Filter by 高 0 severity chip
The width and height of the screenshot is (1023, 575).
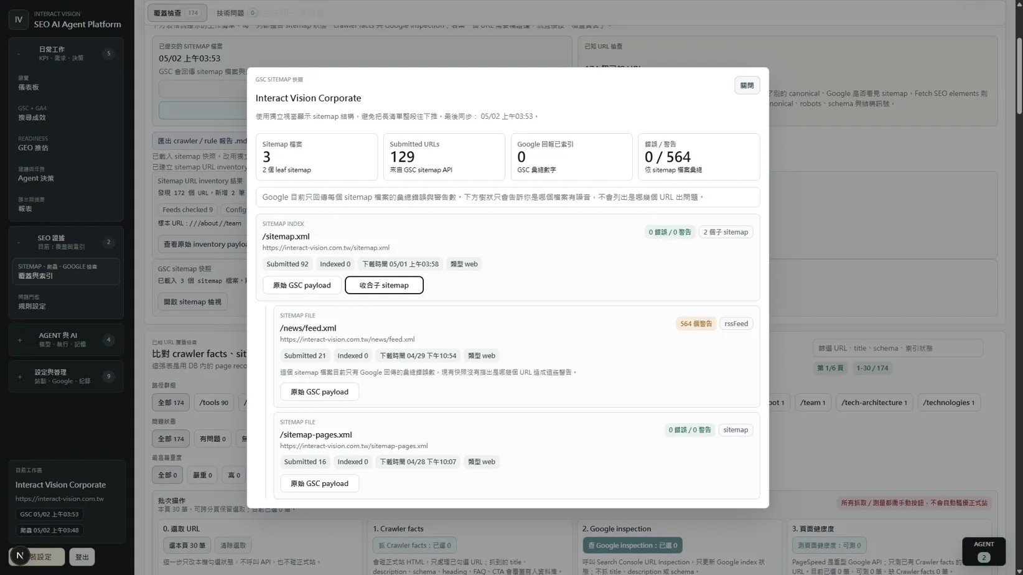point(234,475)
